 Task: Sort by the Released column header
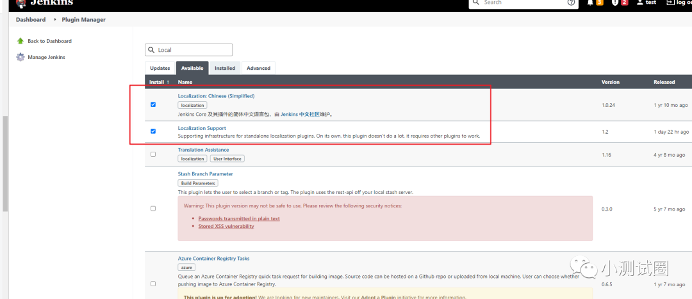click(x=664, y=82)
